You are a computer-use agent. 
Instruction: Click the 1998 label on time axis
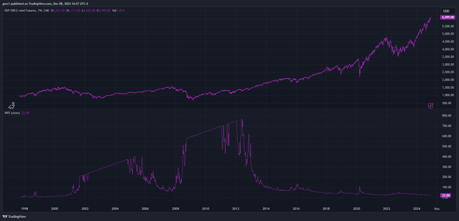[x=25, y=209]
